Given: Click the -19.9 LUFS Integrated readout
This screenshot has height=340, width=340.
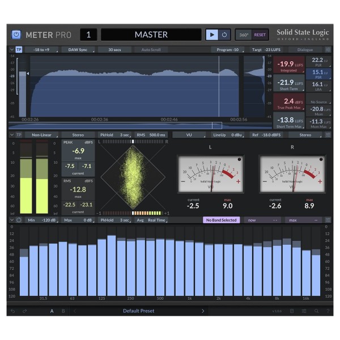Looking at the screenshot, I should click(x=289, y=65).
